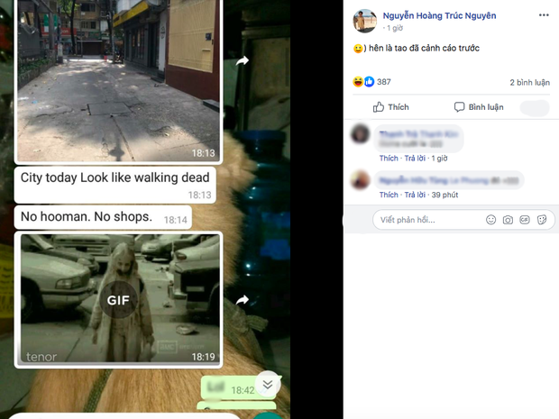Click the forward arrow beside the GIF message
This screenshot has height=419, width=559.
pyautogui.click(x=243, y=300)
